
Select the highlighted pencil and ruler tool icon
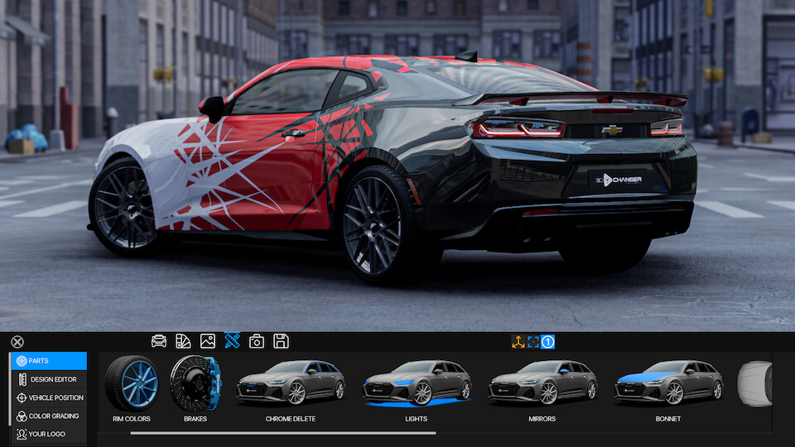(232, 341)
